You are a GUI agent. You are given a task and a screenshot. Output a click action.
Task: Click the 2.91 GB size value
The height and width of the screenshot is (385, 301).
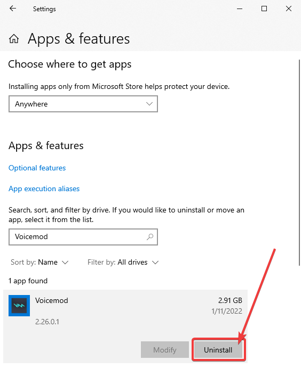(230, 300)
